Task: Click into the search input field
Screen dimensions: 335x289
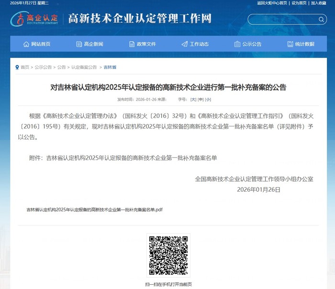Action: coord(282,20)
